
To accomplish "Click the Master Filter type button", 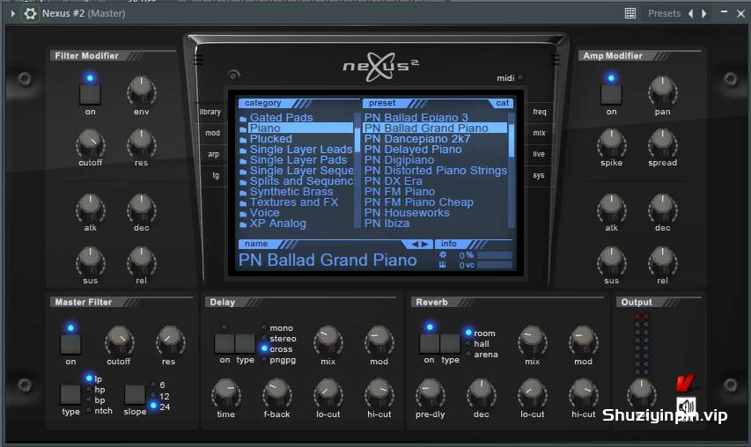I will (70, 395).
